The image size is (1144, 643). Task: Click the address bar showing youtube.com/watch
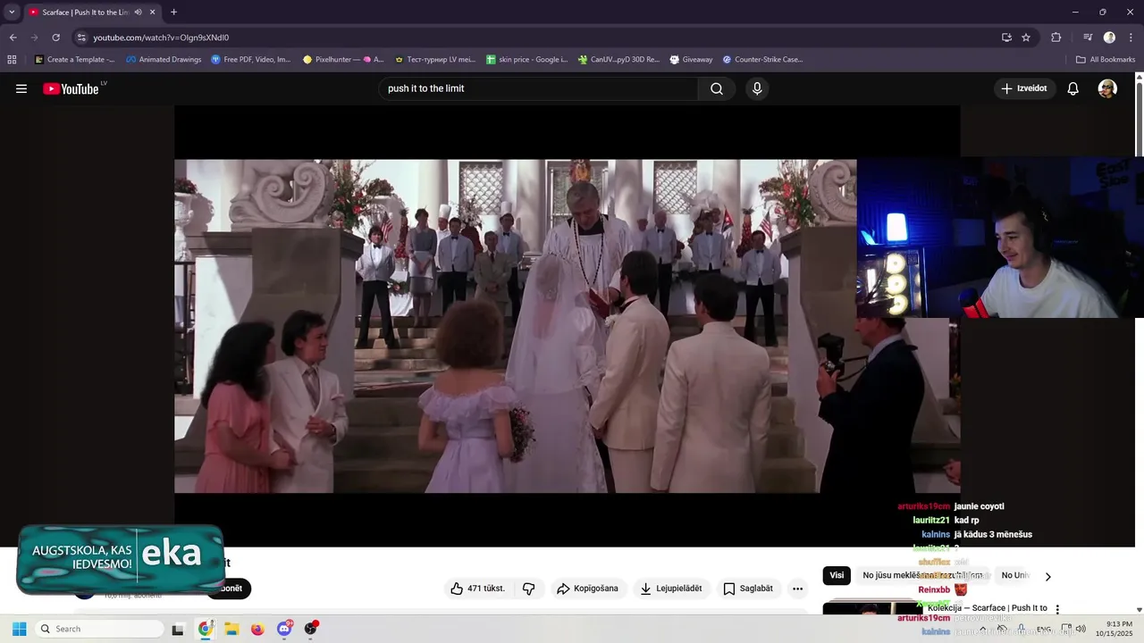536,38
